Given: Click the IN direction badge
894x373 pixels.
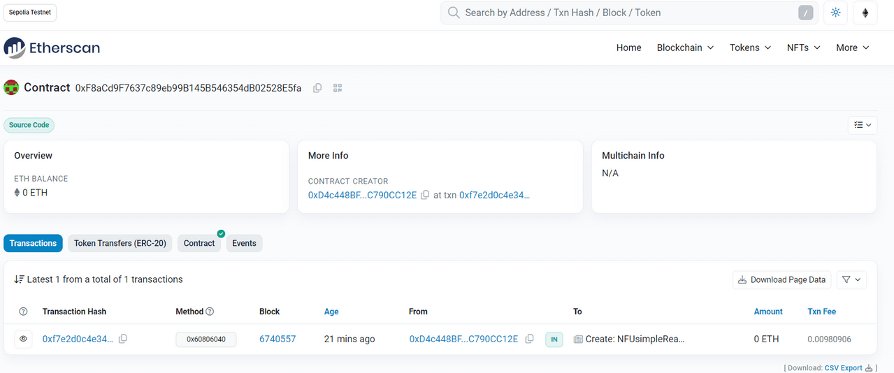Looking at the screenshot, I should point(554,339).
